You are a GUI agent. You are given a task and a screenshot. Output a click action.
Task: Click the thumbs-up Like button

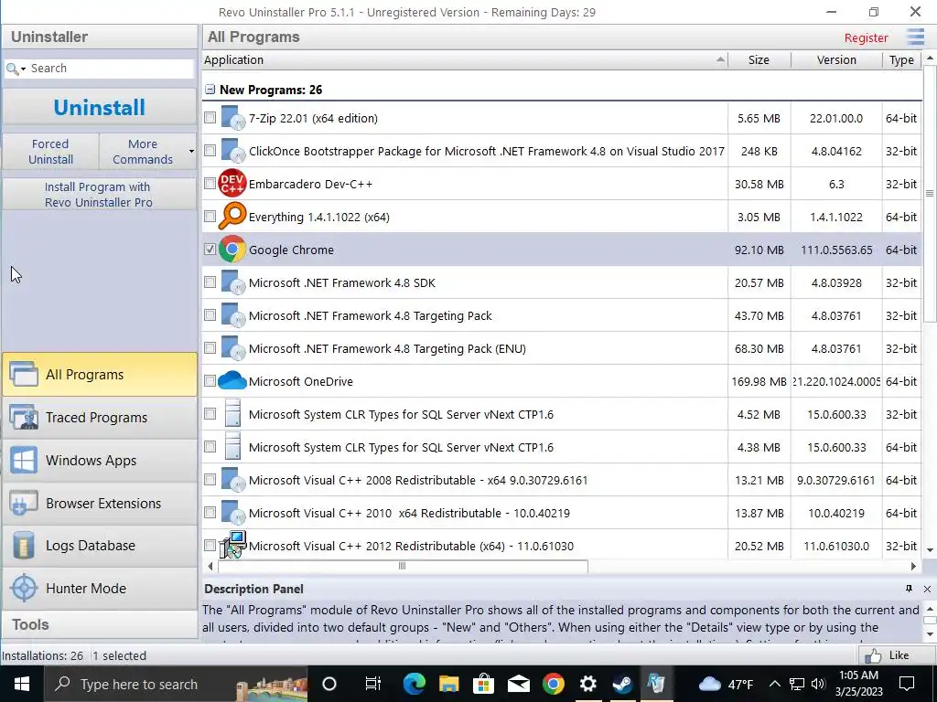pyautogui.click(x=895, y=655)
